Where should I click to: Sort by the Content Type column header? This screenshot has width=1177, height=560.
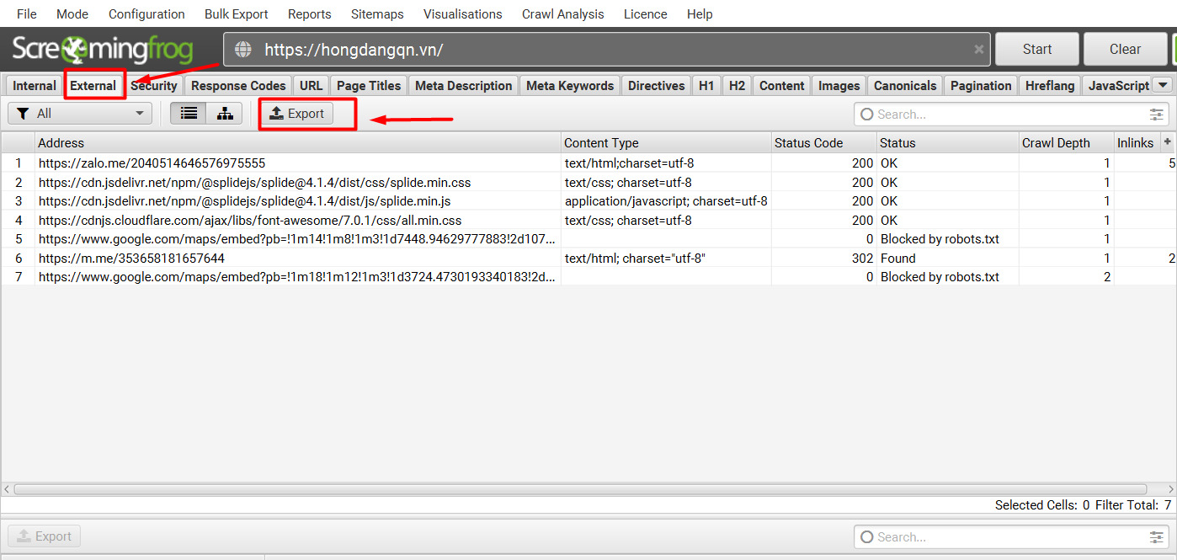(666, 143)
